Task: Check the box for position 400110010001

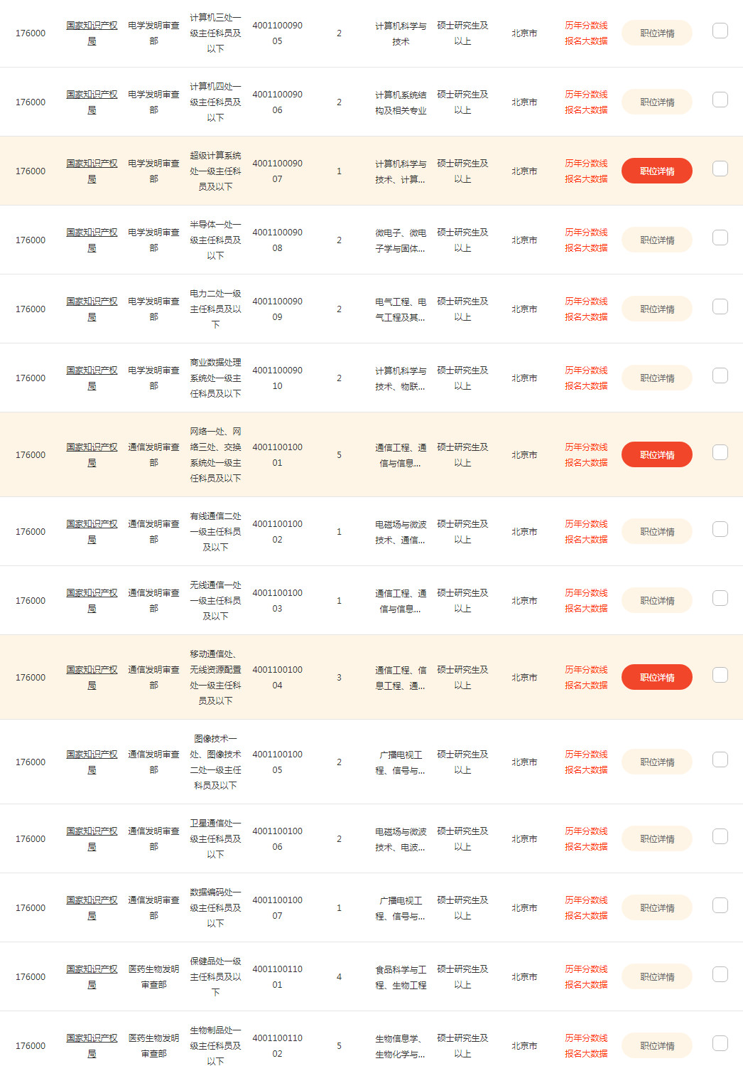Action: click(720, 452)
